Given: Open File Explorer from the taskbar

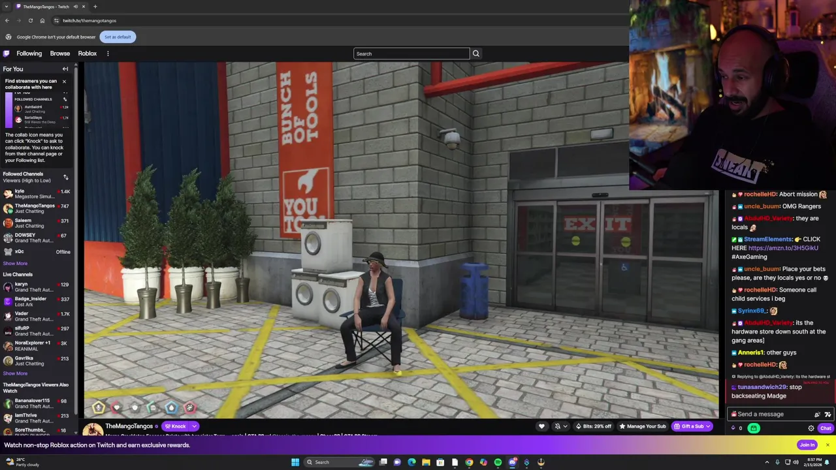Looking at the screenshot, I should 426,462.
